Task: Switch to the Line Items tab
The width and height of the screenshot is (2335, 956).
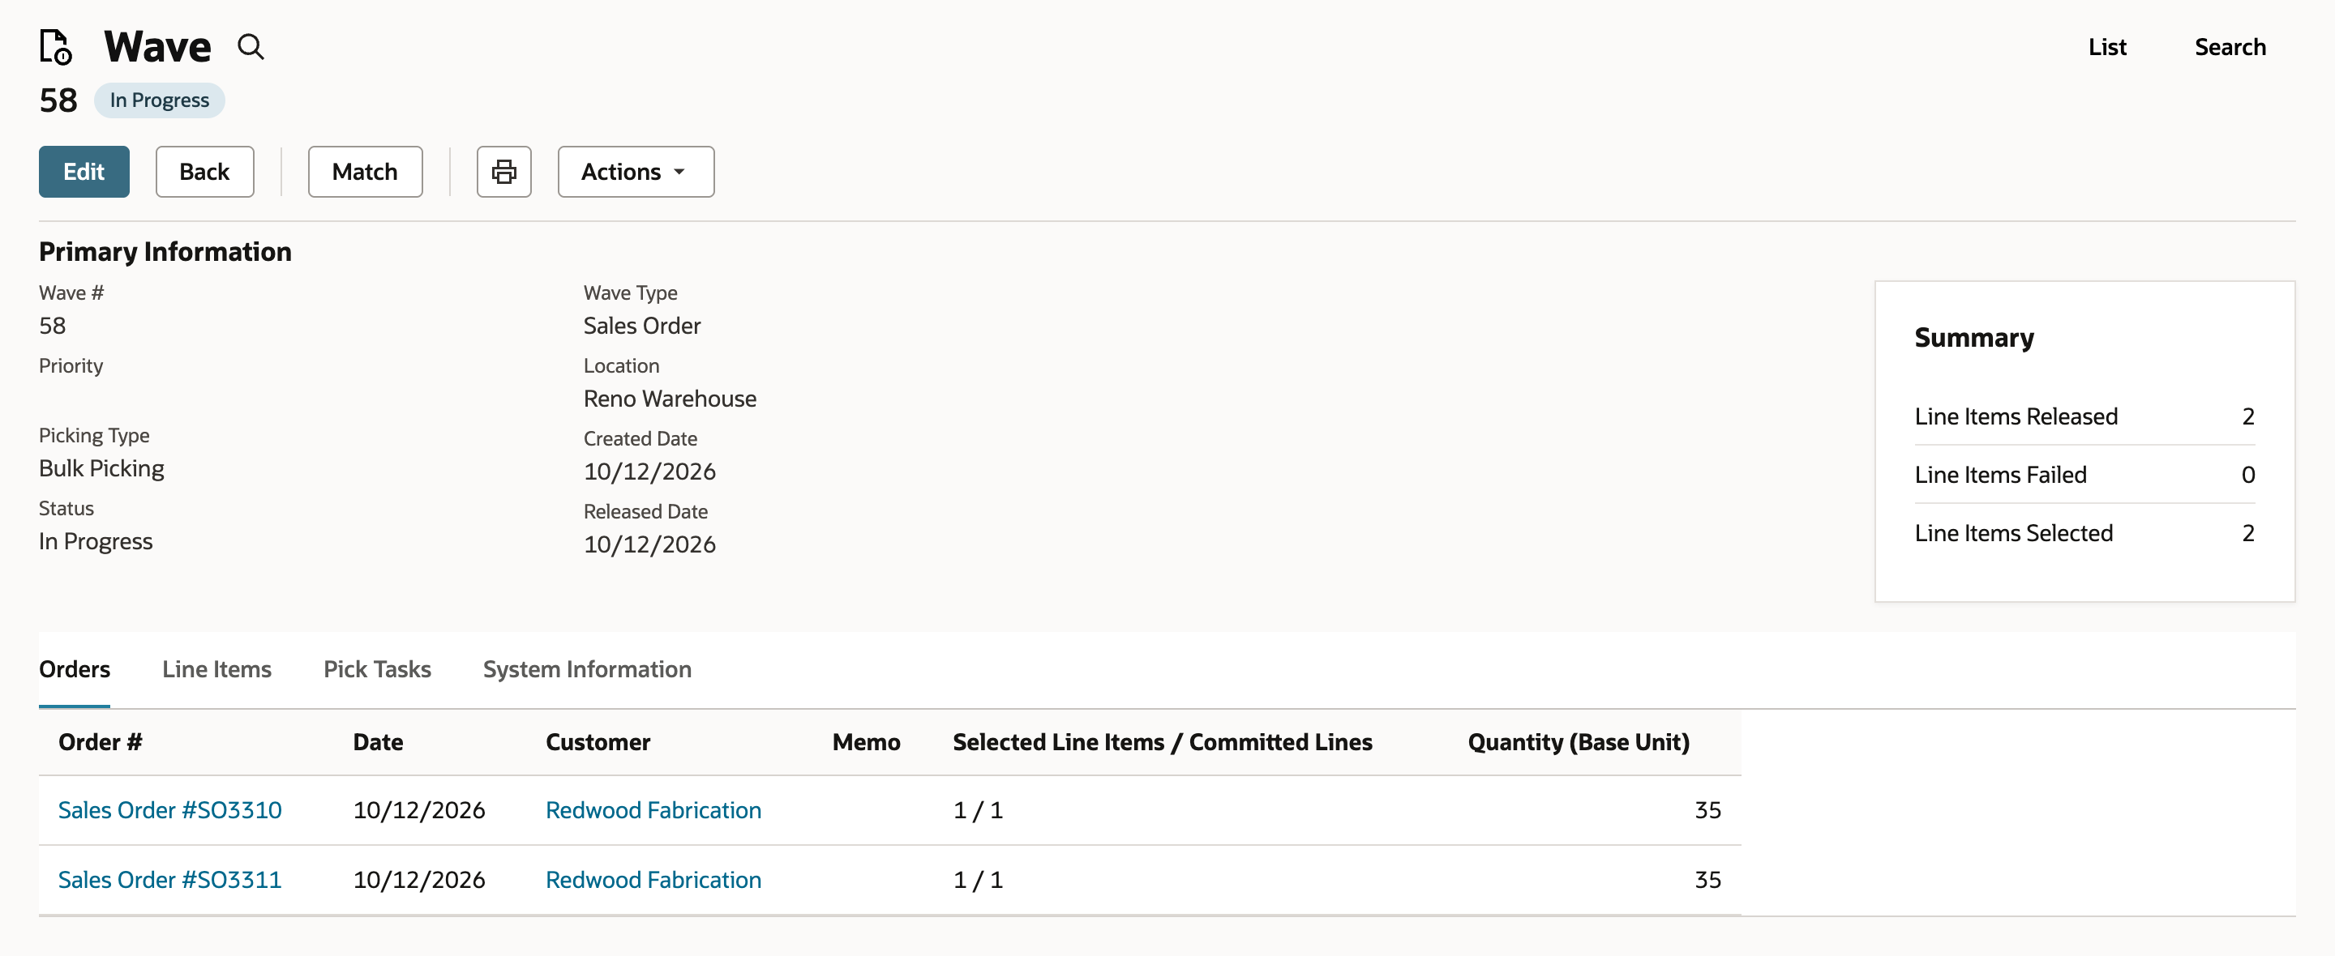Action: (216, 668)
